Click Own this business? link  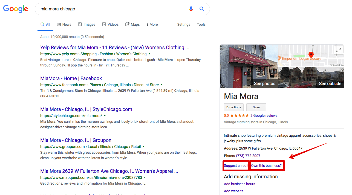266,166
